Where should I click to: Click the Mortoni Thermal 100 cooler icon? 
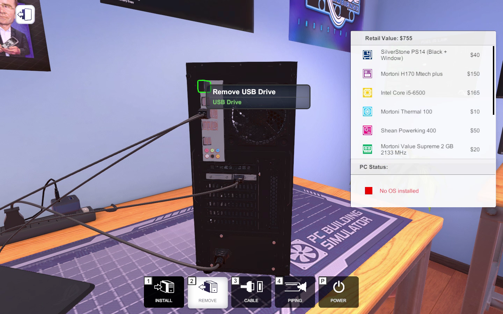click(x=367, y=112)
